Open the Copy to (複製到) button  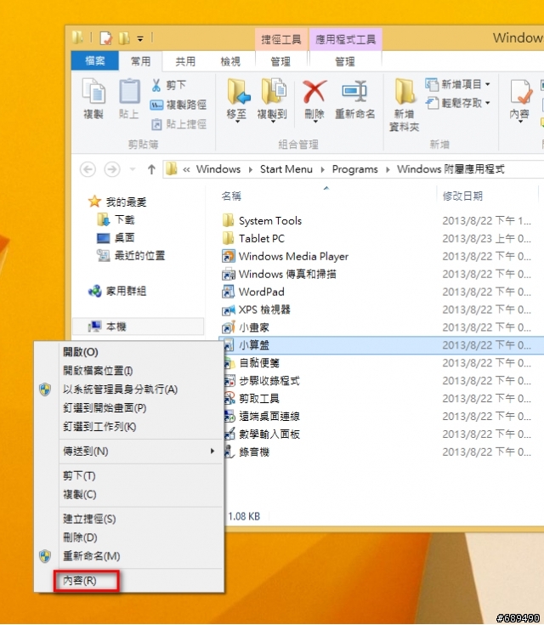[272, 101]
